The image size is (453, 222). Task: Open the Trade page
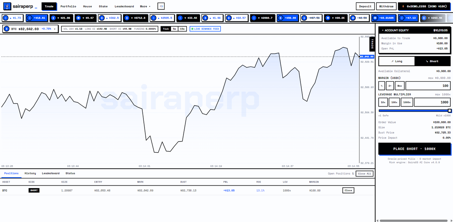(x=49, y=6)
